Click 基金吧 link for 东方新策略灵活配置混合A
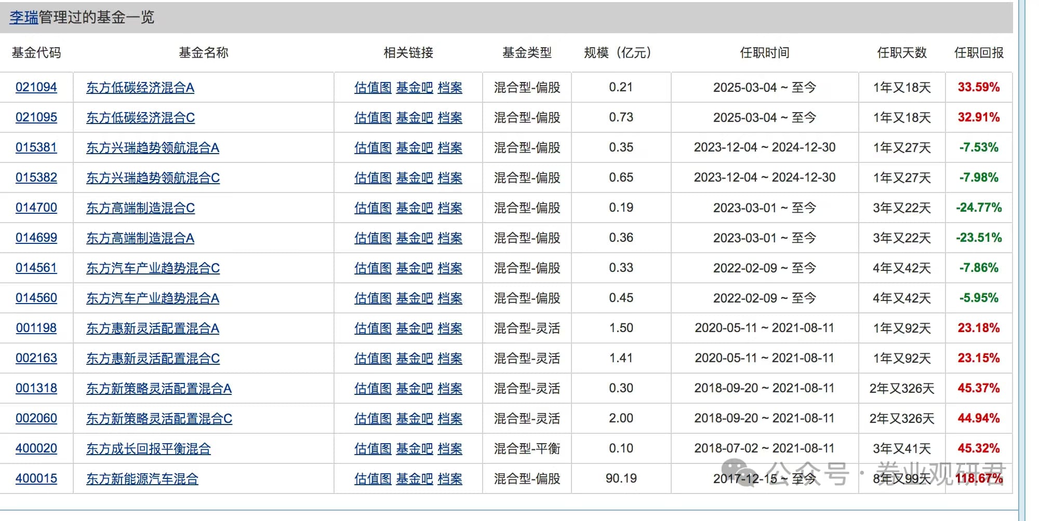1039x521 pixels. pos(414,389)
